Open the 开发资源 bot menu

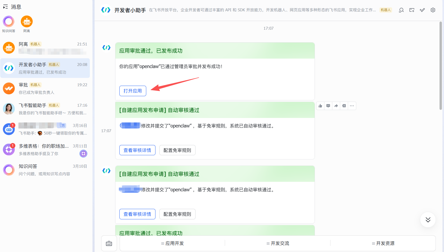383,243
